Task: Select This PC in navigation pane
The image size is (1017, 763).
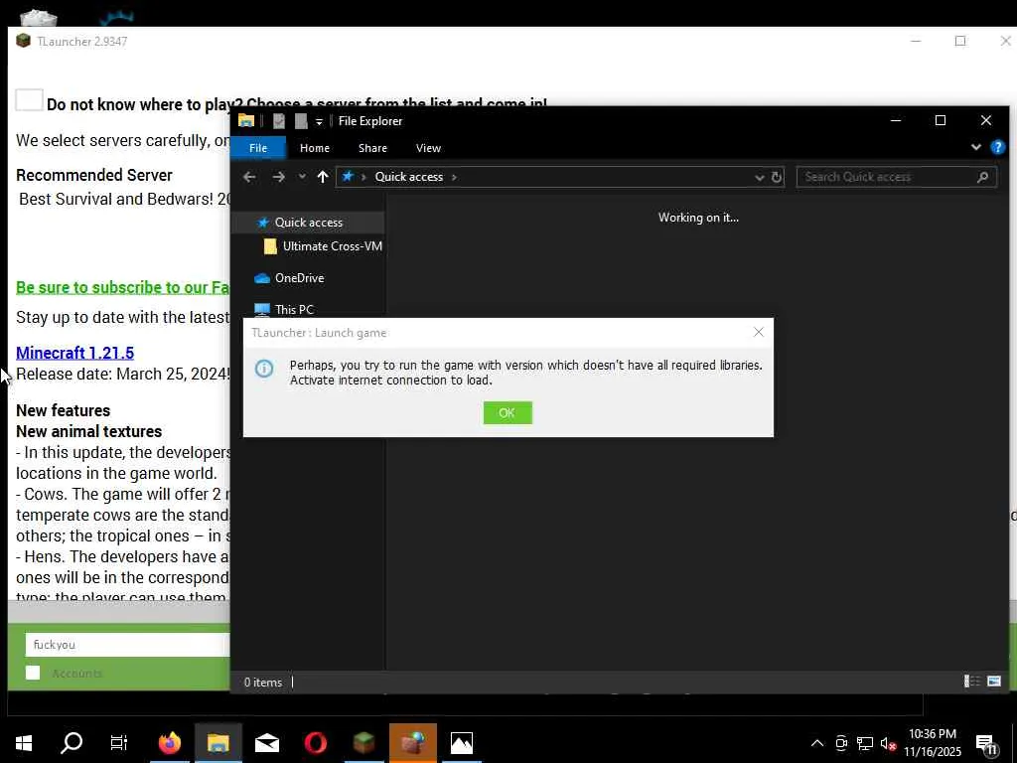Action: tap(284, 310)
